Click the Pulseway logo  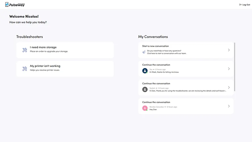[x=15, y=5]
